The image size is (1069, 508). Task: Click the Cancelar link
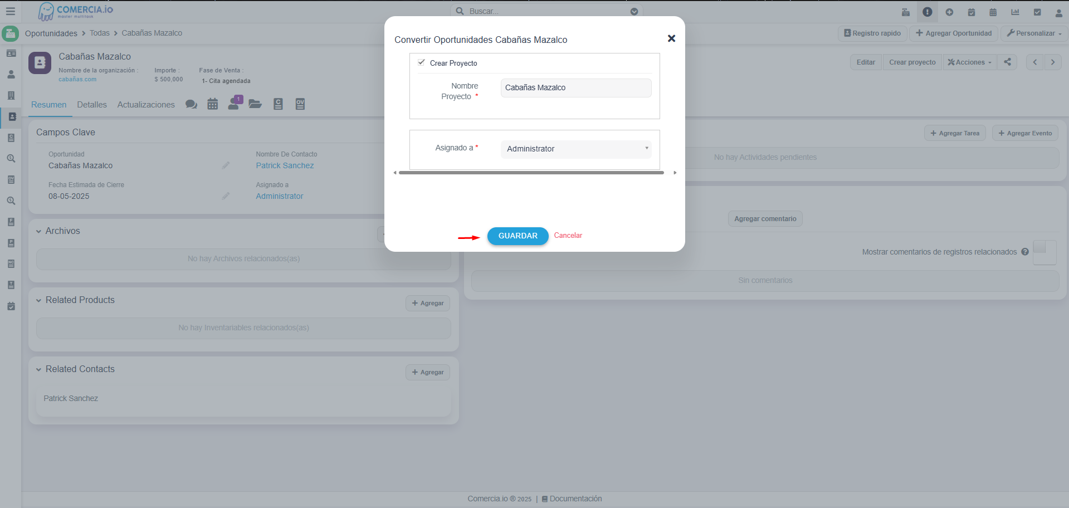coord(568,236)
